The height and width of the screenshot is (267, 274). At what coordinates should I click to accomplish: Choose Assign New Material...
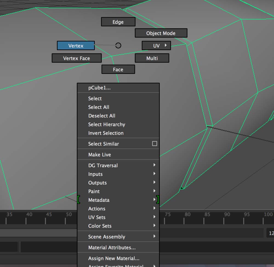(x=118, y=258)
